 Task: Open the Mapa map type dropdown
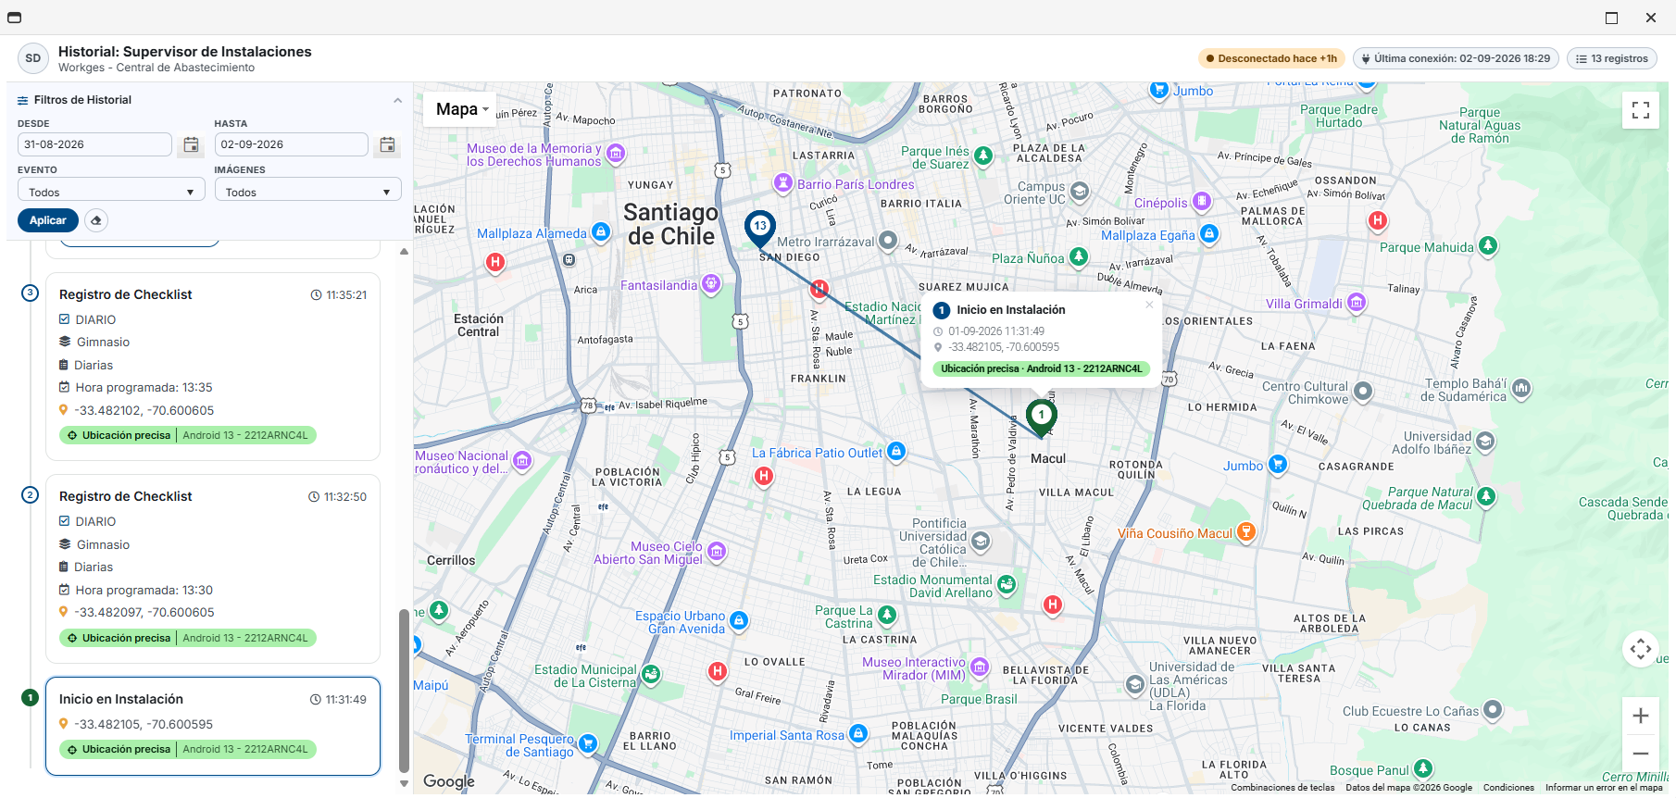461,109
